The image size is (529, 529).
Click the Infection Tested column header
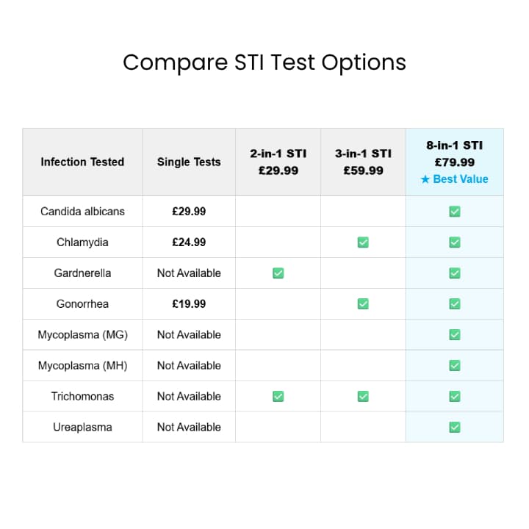(x=82, y=162)
